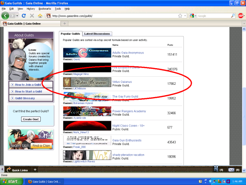Click the Create One! button
This screenshot has height=185, width=246.
coord(31,119)
